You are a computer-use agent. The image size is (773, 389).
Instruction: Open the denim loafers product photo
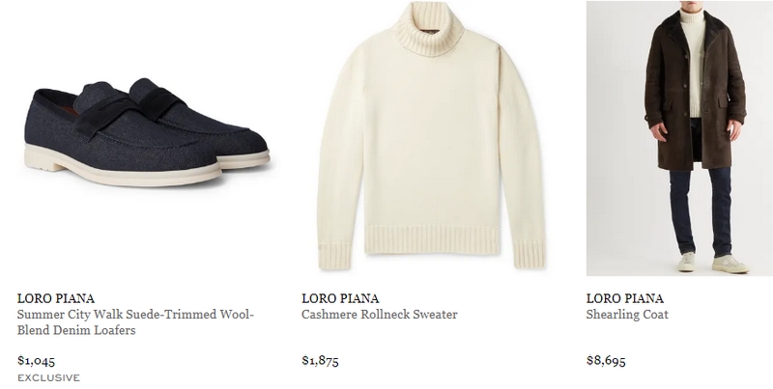(147, 132)
